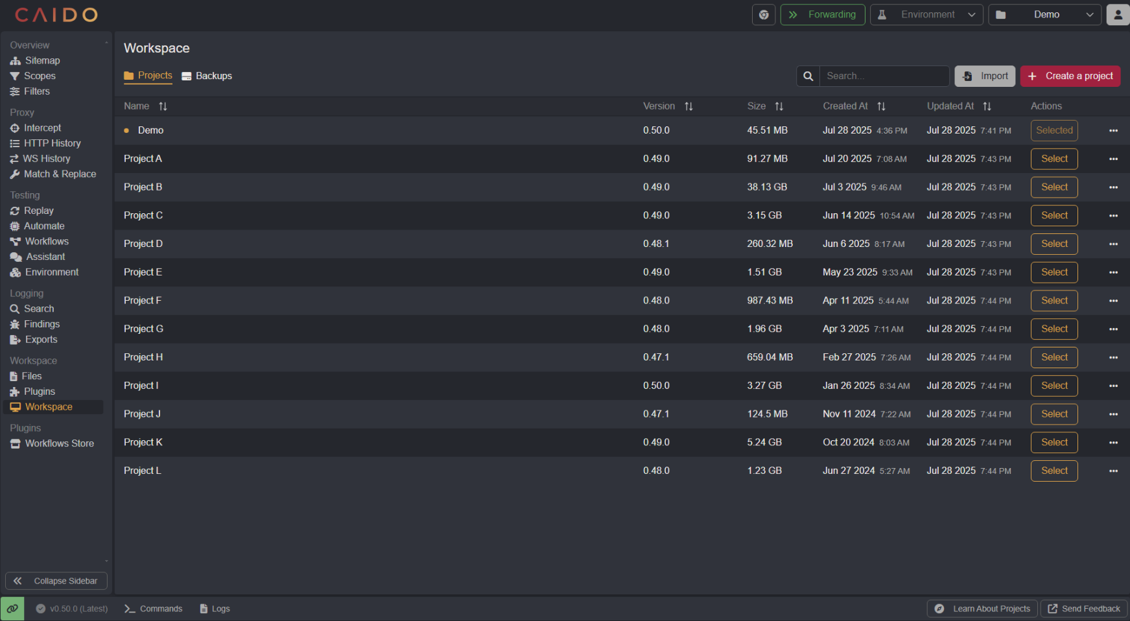Open the Forwarding proxy toggle
The image size is (1130, 621).
pos(822,14)
